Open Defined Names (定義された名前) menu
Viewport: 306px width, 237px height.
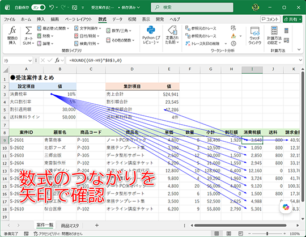point(172,35)
